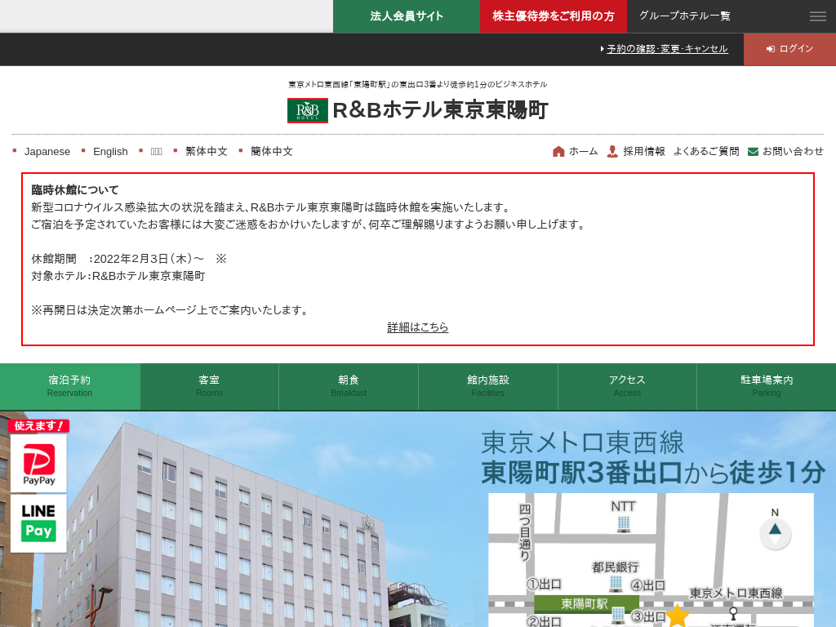836x627 pixels.
Task: Select English language
Action: 110,151
